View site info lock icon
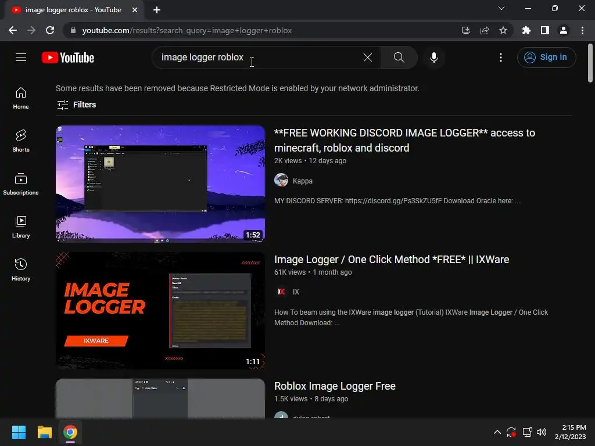Viewport: 595px width, 446px height. (73, 30)
